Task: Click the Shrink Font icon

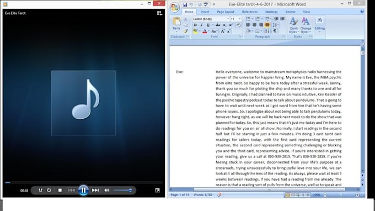Action: click(x=229, y=31)
